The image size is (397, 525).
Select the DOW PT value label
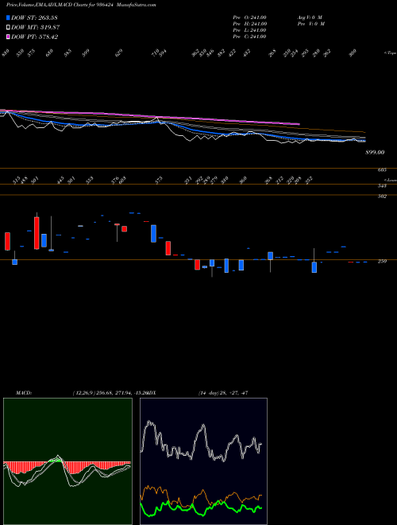click(34, 37)
